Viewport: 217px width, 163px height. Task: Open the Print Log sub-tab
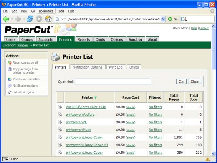click(116, 67)
